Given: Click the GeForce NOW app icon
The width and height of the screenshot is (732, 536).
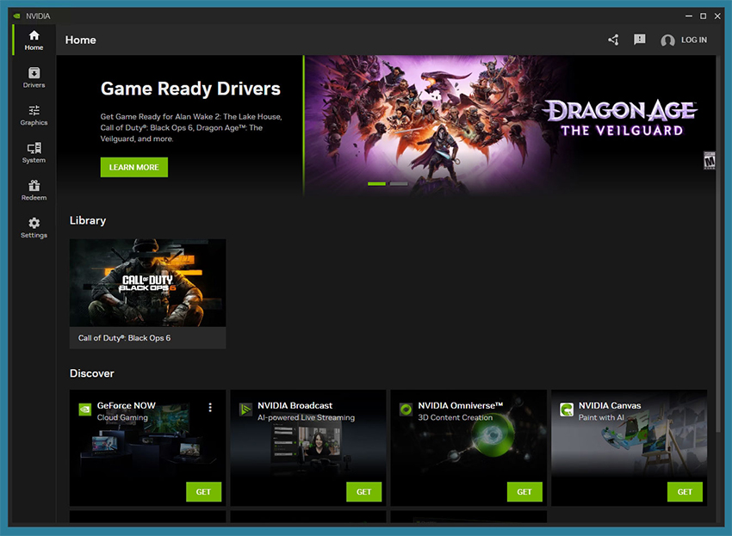Looking at the screenshot, I should coord(85,410).
